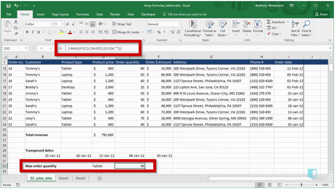Toggle Italic formatting
Image resolution: width=335 pixels, height=189 pixels.
coord(33,32)
